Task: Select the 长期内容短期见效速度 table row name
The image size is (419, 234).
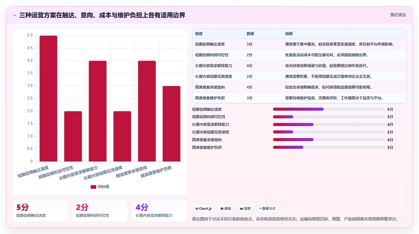Action: pyautogui.click(x=214, y=76)
